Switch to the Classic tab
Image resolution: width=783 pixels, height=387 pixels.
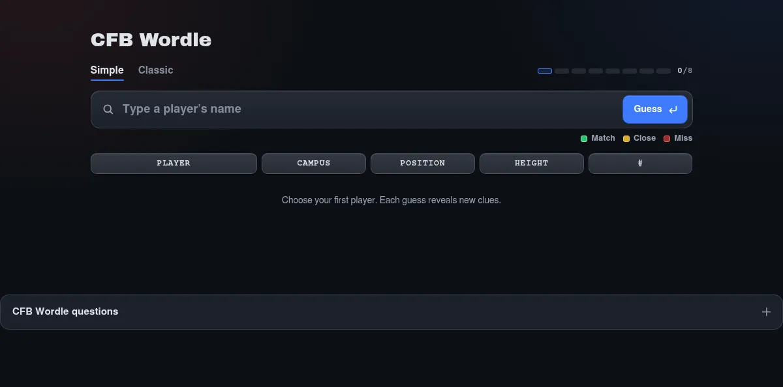pos(155,70)
